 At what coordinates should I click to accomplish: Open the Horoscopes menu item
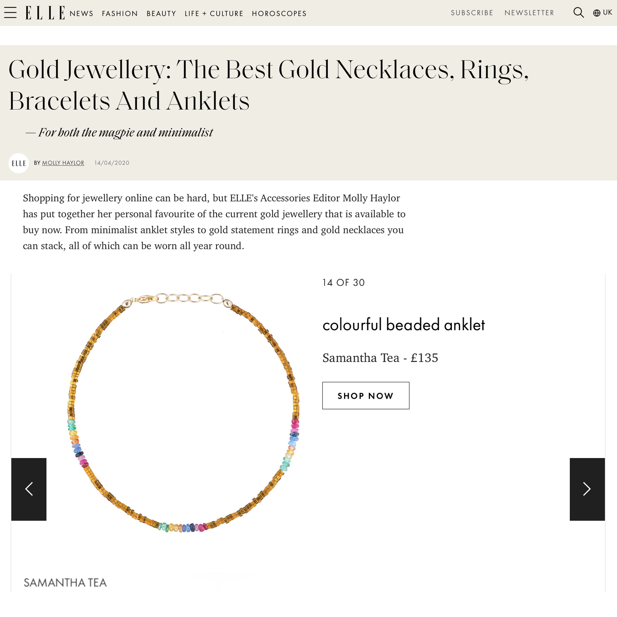279,14
